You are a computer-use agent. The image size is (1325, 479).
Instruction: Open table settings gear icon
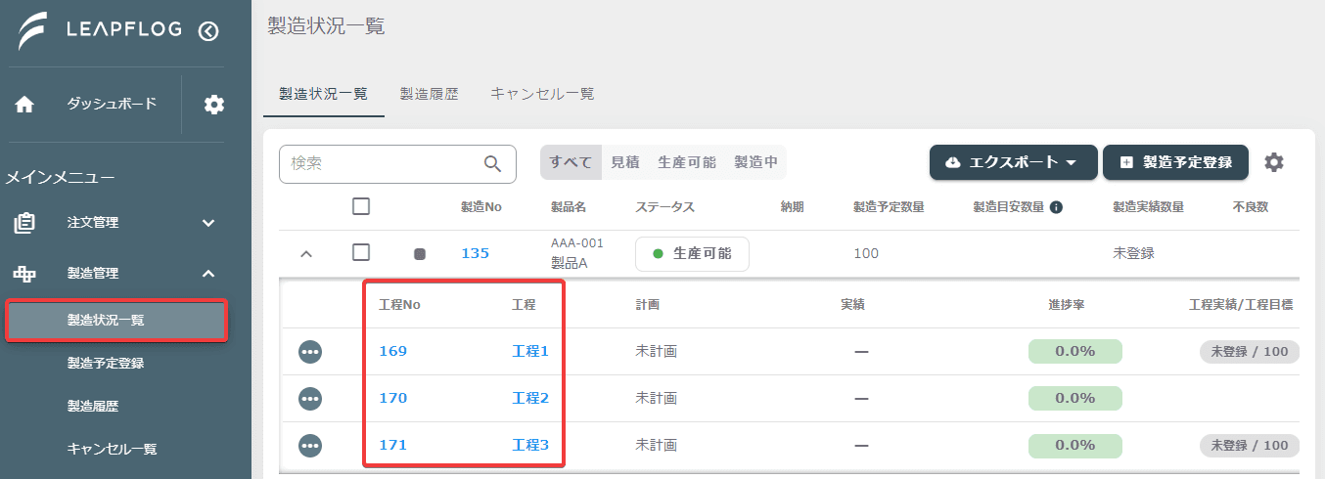tap(1273, 162)
